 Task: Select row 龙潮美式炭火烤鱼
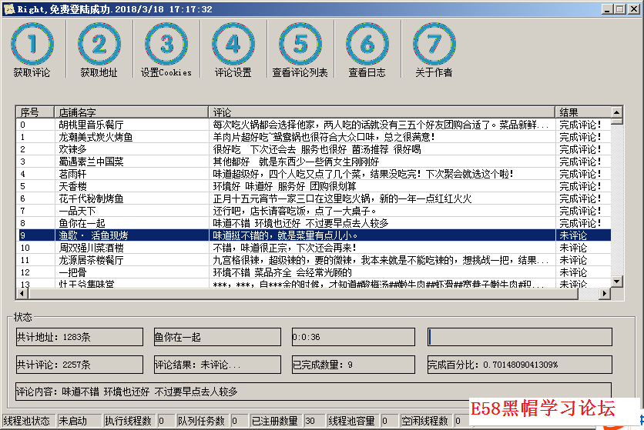click(314, 137)
